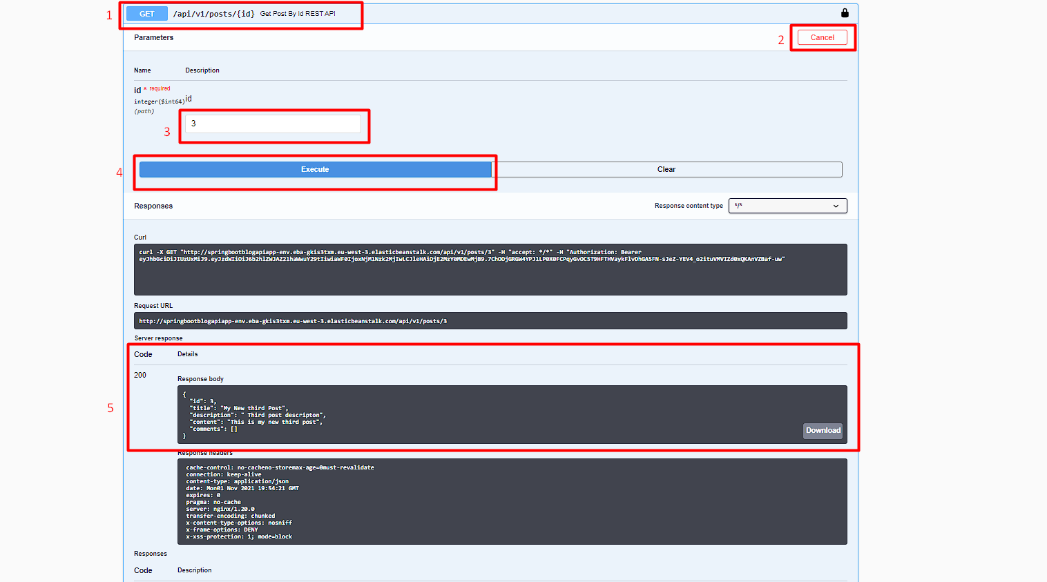Image resolution: width=1047 pixels, height=582 pixels.
Task: Click the Get Post By Id REST API summary
Action: point(298,14)
